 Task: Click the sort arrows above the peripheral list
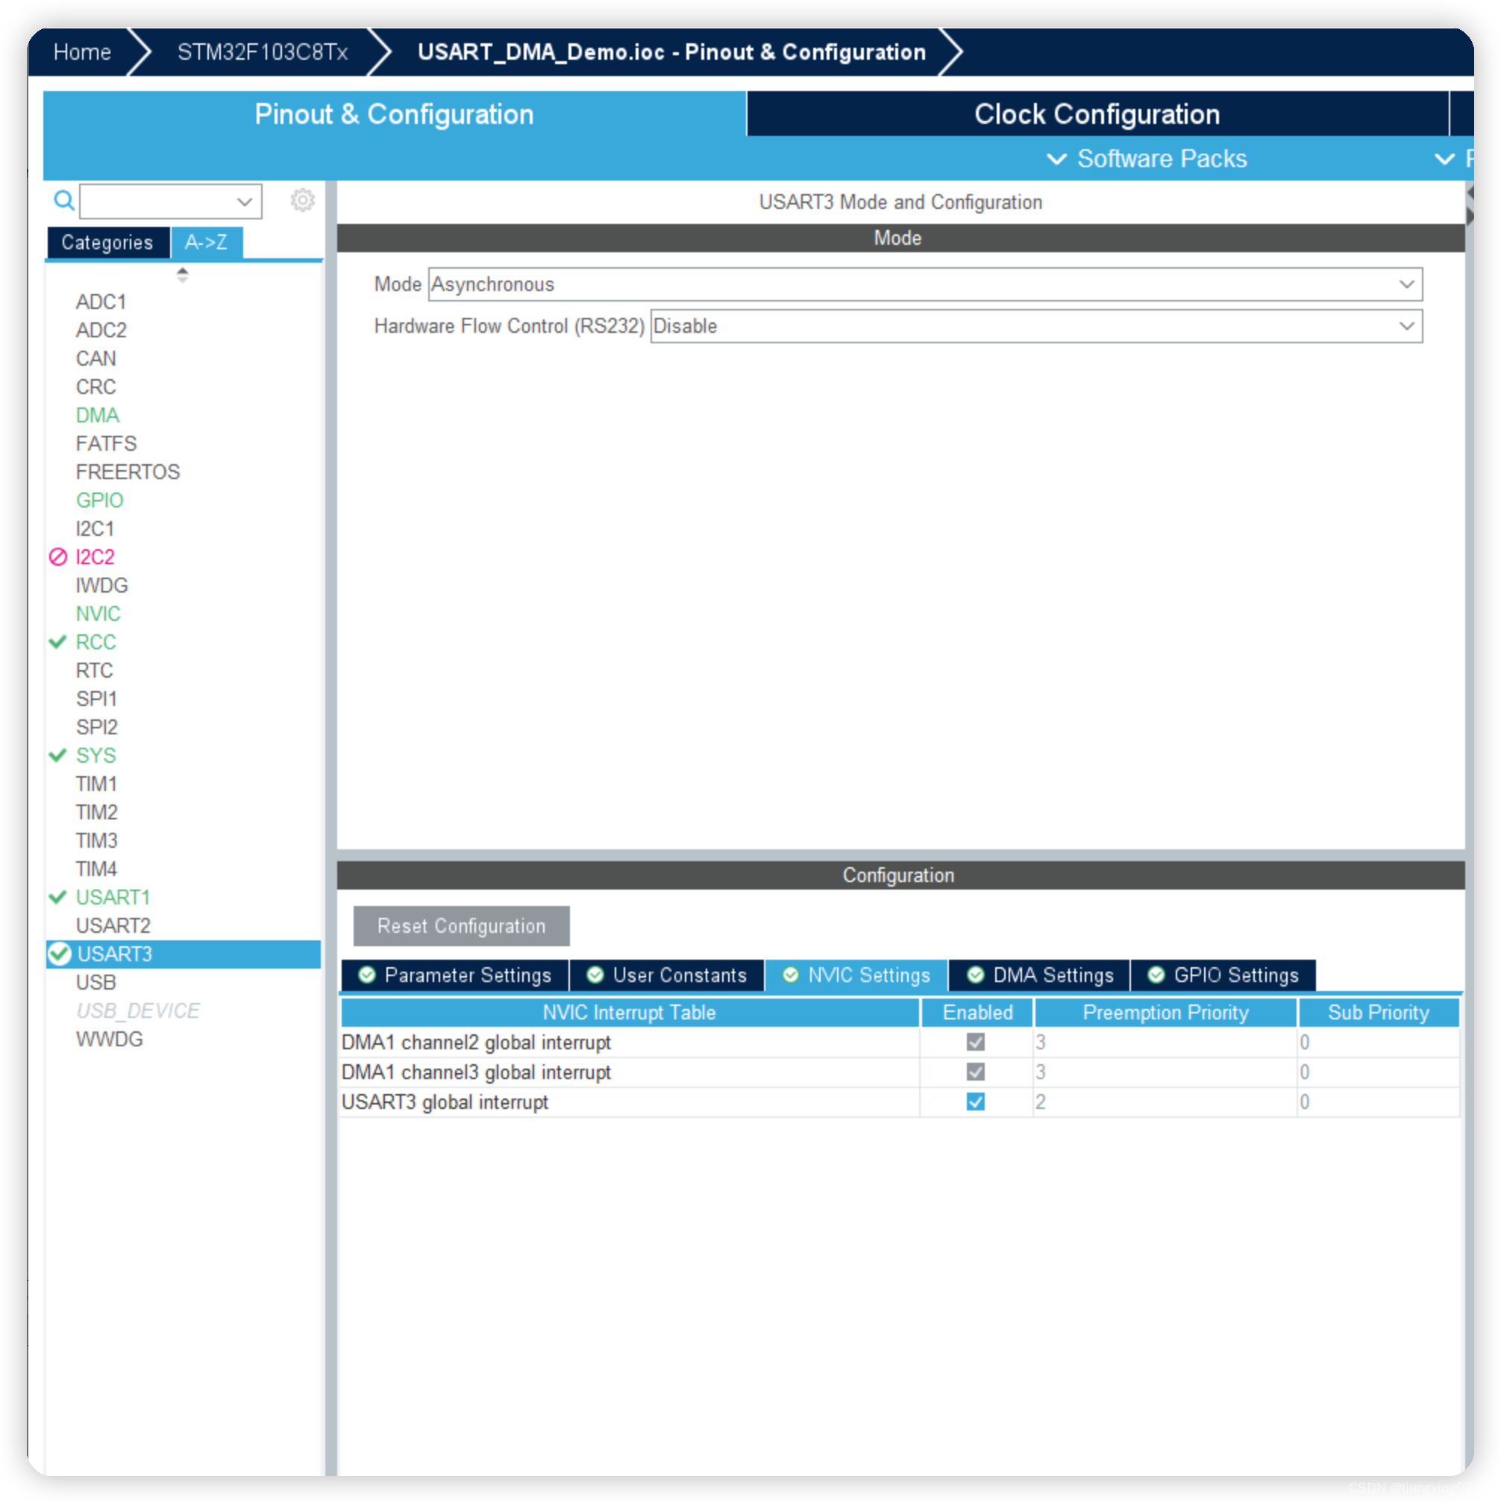(182, 275)
